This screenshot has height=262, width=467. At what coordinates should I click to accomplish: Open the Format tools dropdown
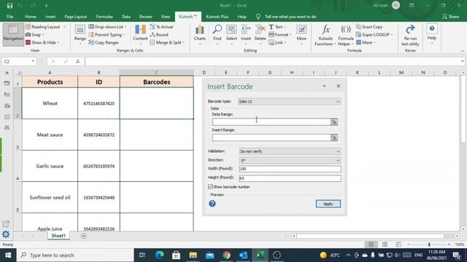click(x=280, y=35)
